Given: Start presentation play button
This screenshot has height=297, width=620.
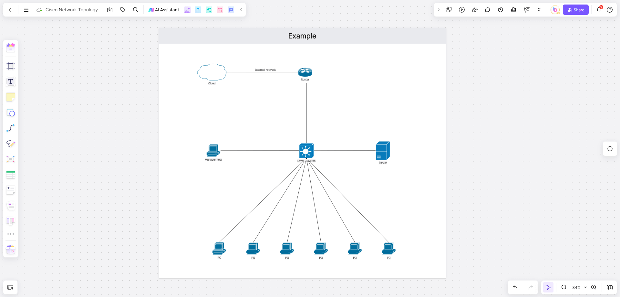Looking at the screenshot, I should [462, 10].
